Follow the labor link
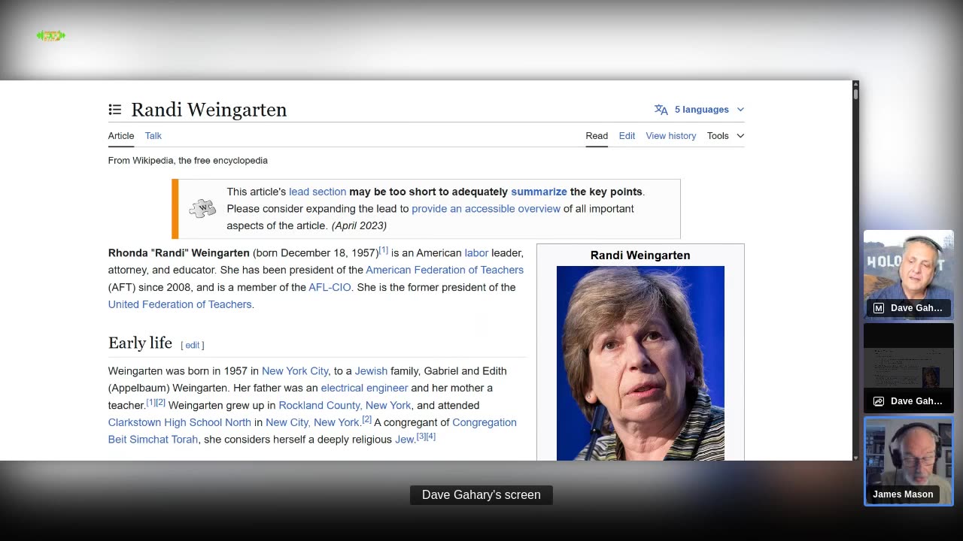The height and width of the screenshot is (541, 963). [x=476, y=253]
